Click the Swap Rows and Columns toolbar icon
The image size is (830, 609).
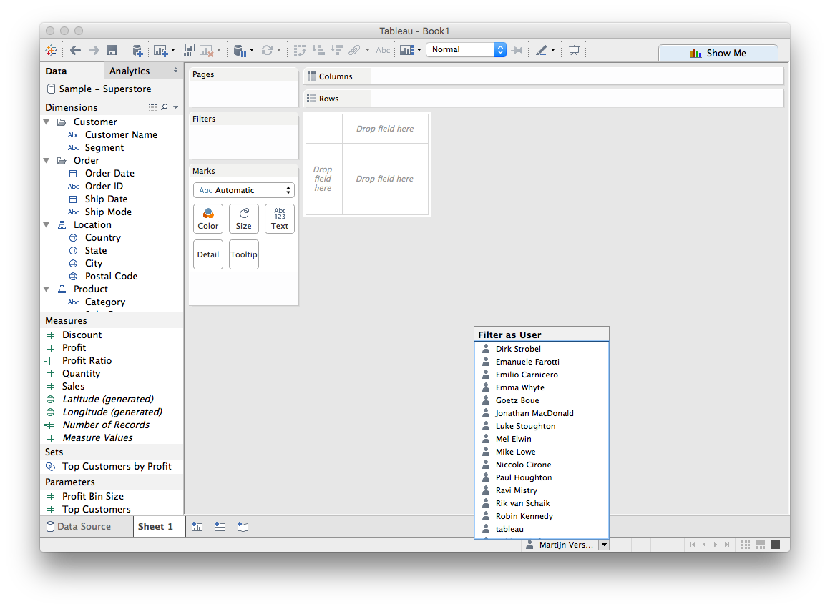(x=300, y=49)
